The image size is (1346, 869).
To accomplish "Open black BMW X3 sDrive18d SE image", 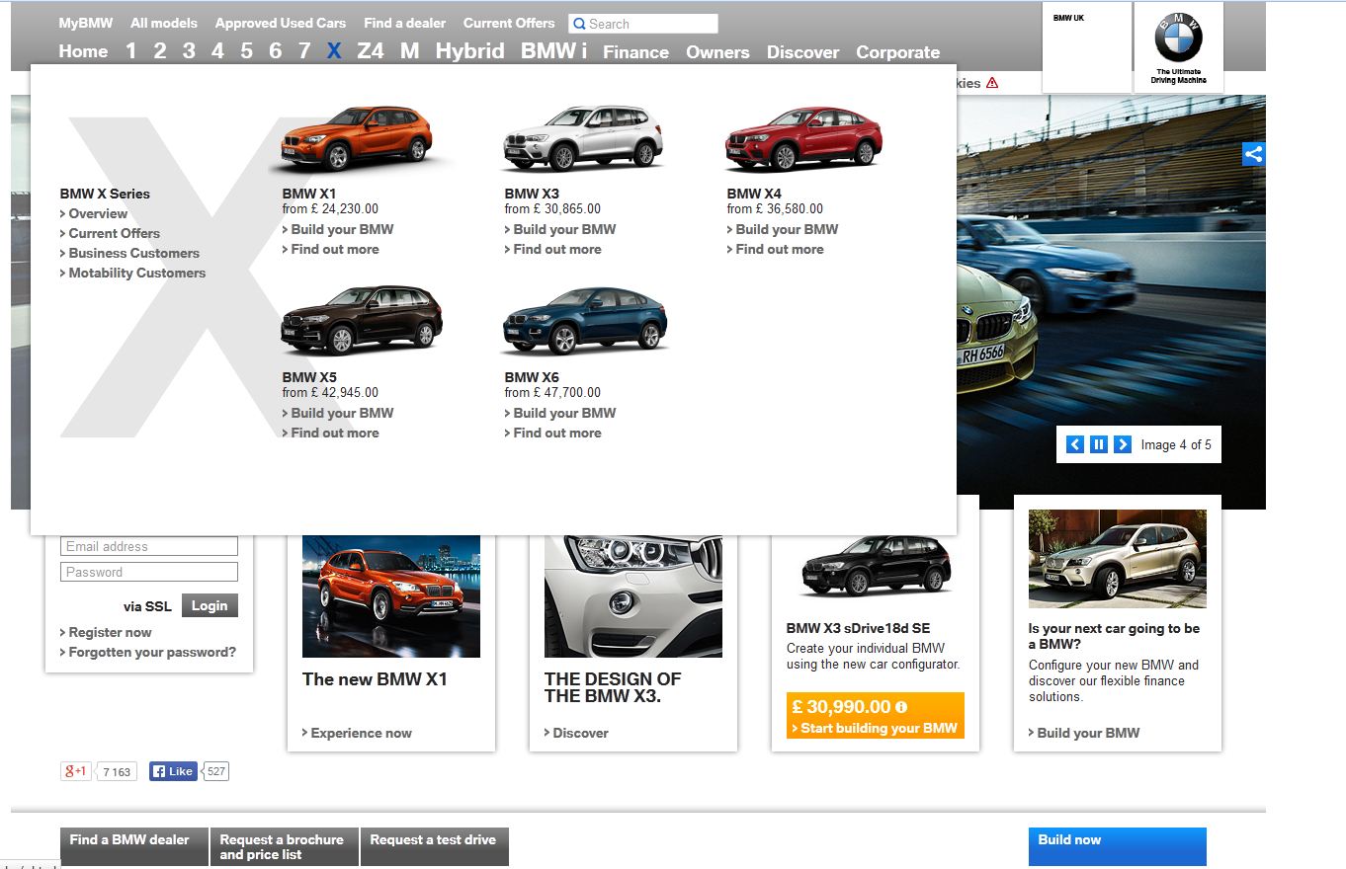I will click(x=876, y=566).
